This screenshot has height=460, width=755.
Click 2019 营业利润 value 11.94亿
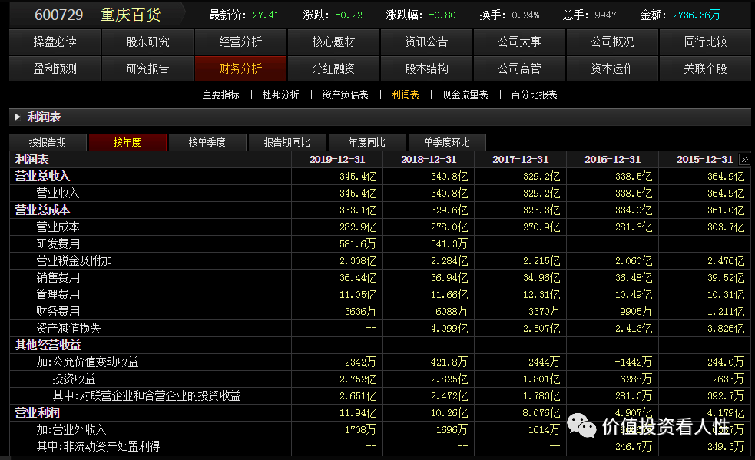coord(358,412)
